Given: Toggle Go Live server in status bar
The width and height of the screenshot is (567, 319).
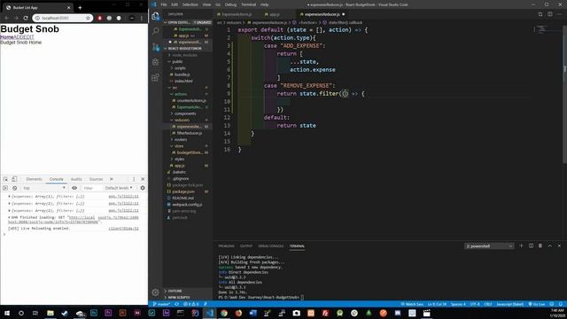Looking at the screenshot, I should (x=537, y=304).
